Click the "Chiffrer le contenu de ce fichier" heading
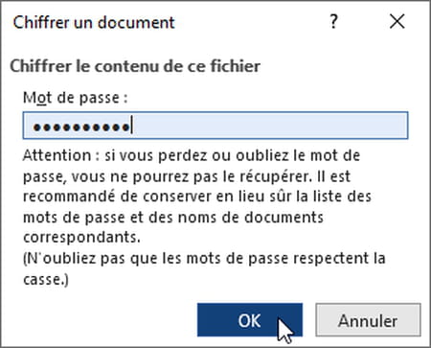The image size is (431, 348). point(135,66)
